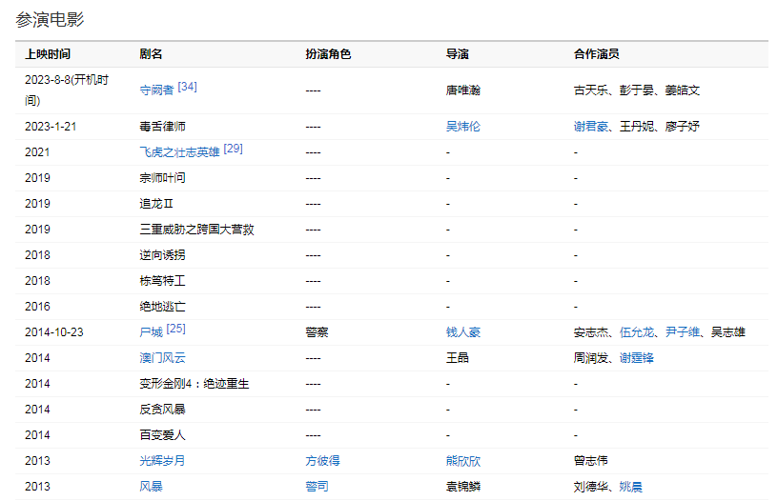Viewport: 778px width, 501px height.
Task: Open the 澳门风云 film link
Action: click(x=162, y=358)
